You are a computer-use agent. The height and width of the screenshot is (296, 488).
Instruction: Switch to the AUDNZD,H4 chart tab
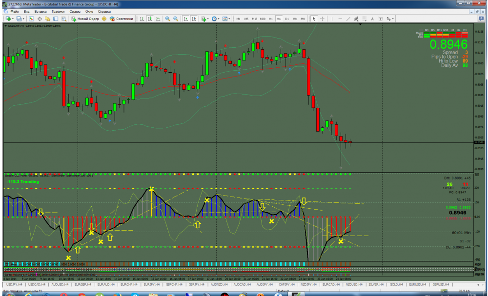pyautogui.click(x=220, y=284)
